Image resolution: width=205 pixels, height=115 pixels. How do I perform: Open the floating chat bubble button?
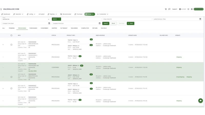click(x=200, y=100)
